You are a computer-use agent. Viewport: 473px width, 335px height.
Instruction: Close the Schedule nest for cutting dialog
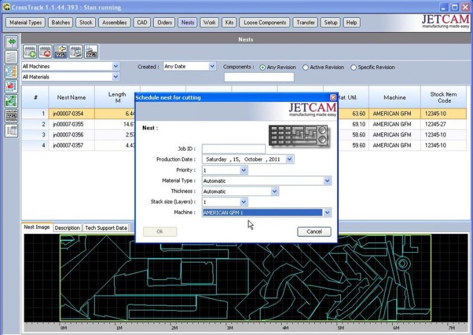pos(333,97)
